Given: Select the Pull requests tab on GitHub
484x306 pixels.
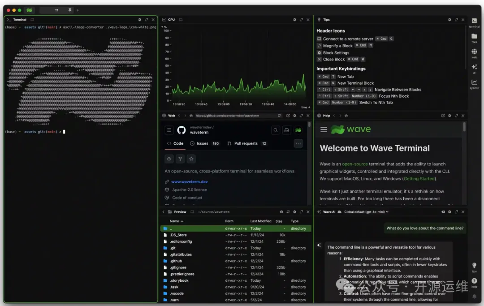Looking at the screenshot, I should (246, 143).
